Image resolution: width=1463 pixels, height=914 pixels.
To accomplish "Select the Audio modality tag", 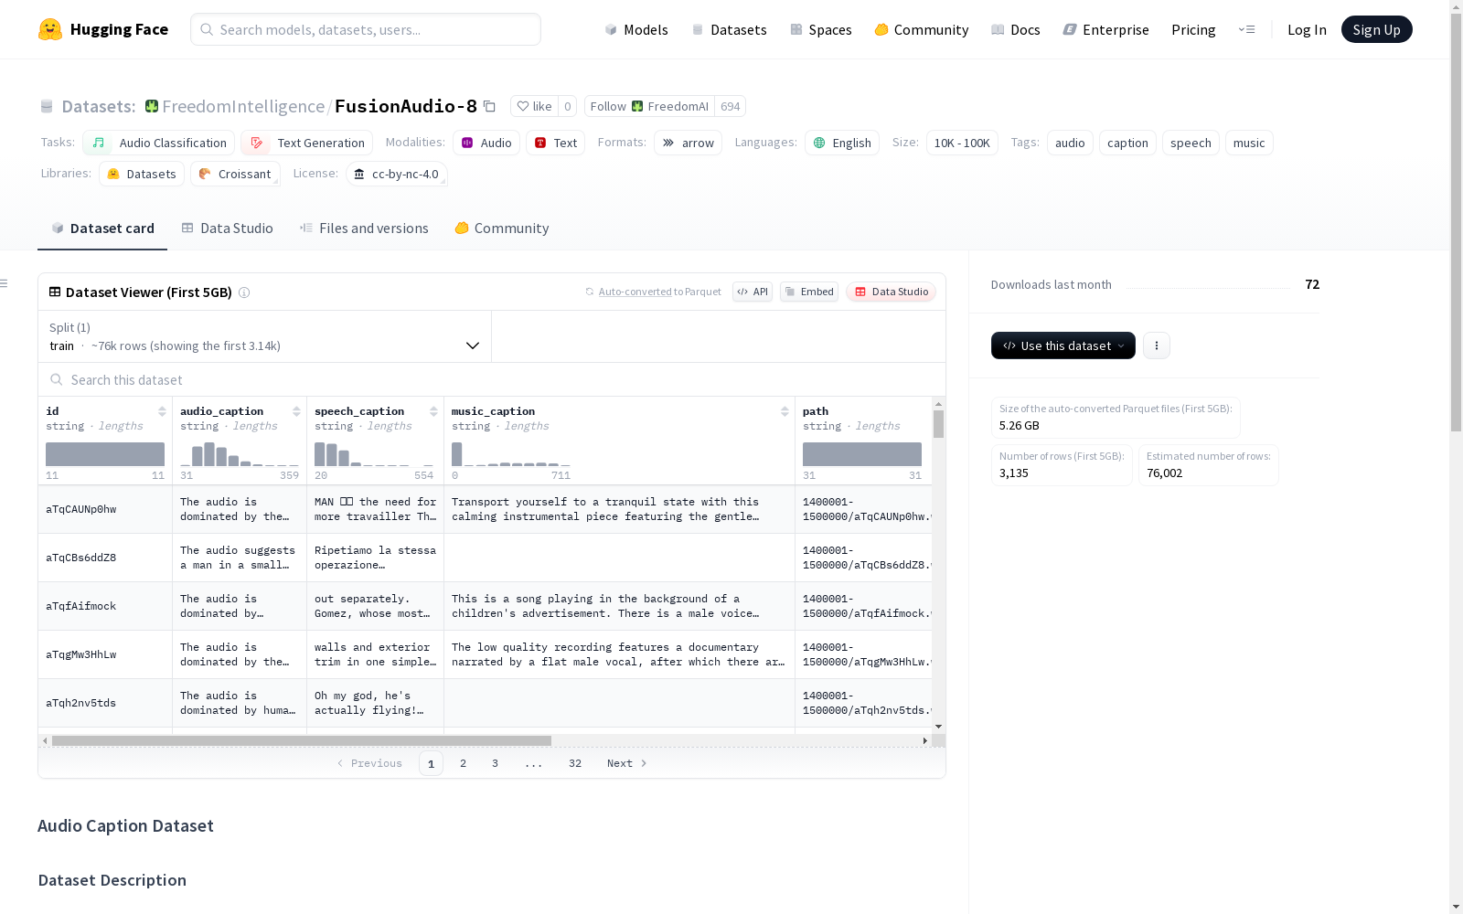I will pyautogui.click(x=486, y=143).
